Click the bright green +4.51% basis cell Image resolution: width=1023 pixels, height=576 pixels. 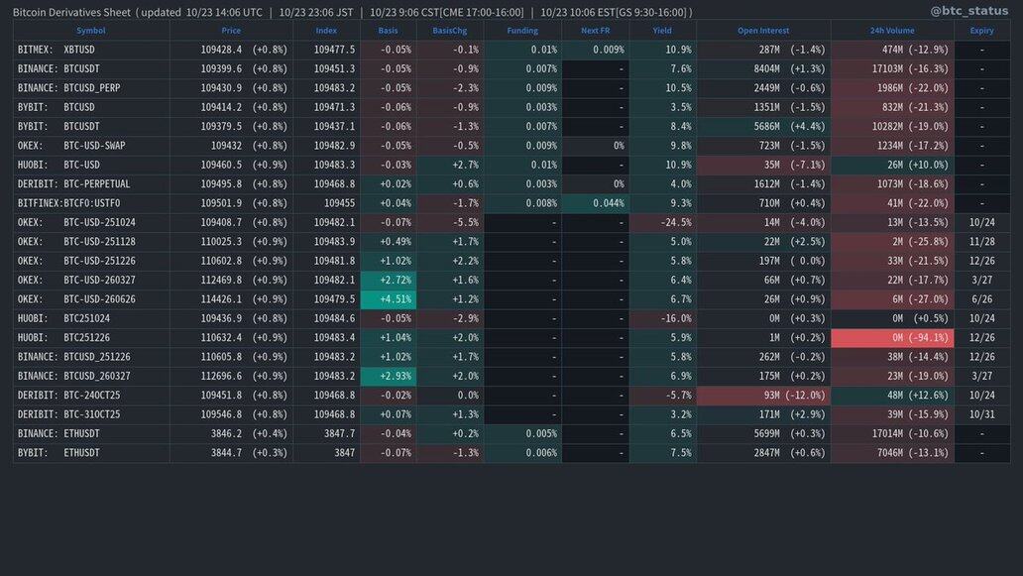[389, 299]
